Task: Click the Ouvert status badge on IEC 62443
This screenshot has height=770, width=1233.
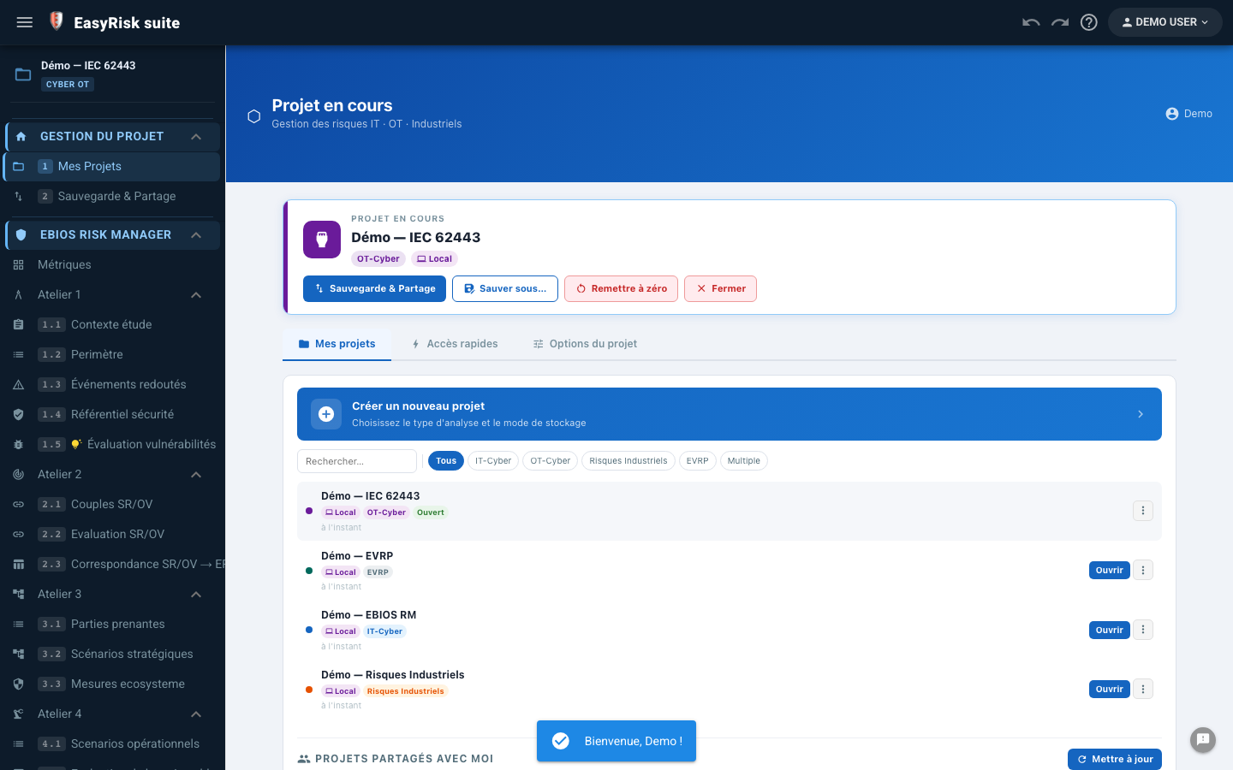Action: [431, 512]
